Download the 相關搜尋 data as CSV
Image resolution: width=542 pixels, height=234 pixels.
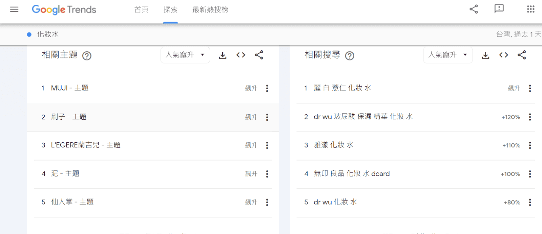pyautogui.click(x=485, y=55)
